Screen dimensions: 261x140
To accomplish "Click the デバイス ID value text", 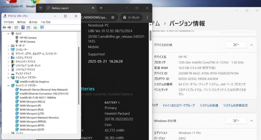I will (x=208, y=73).
